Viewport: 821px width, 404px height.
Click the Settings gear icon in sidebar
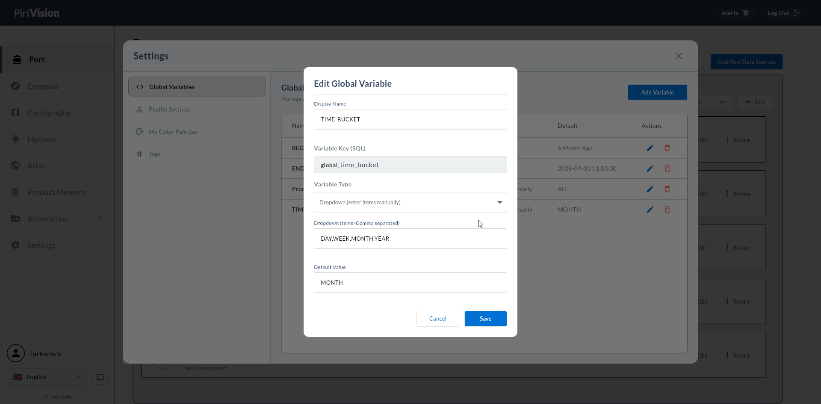tap(15, 245)
